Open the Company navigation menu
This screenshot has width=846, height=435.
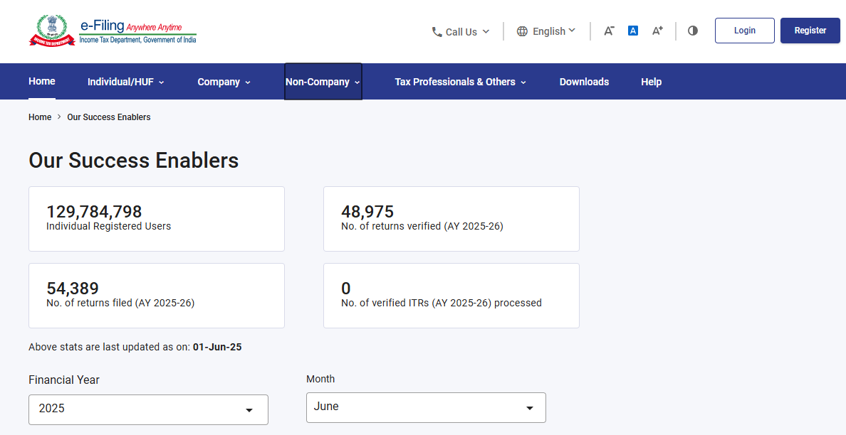point(224,82)
